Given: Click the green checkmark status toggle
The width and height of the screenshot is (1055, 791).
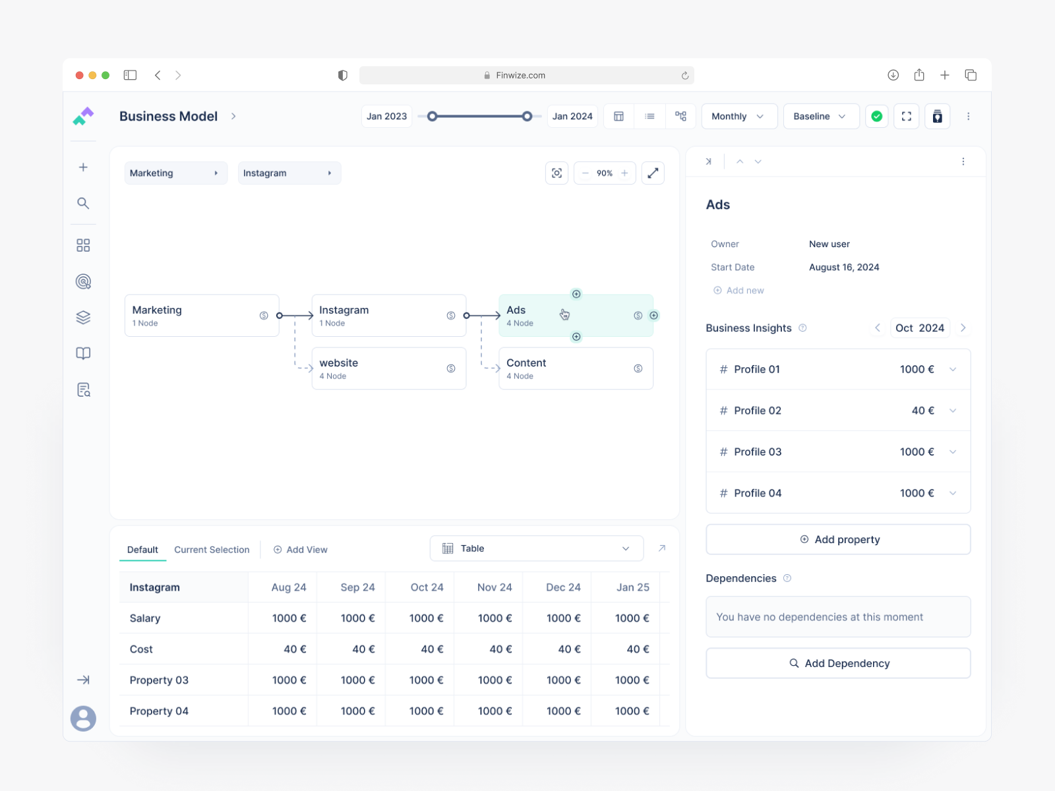Looking at the screenshot, I should (876, 116).
